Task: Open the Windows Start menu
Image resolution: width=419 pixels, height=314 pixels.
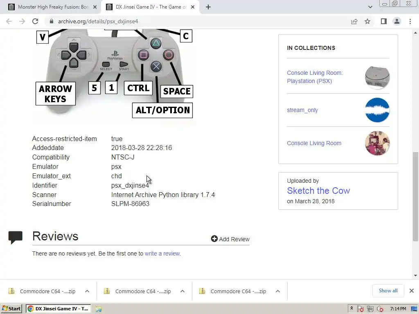Action: click(11, 309)
